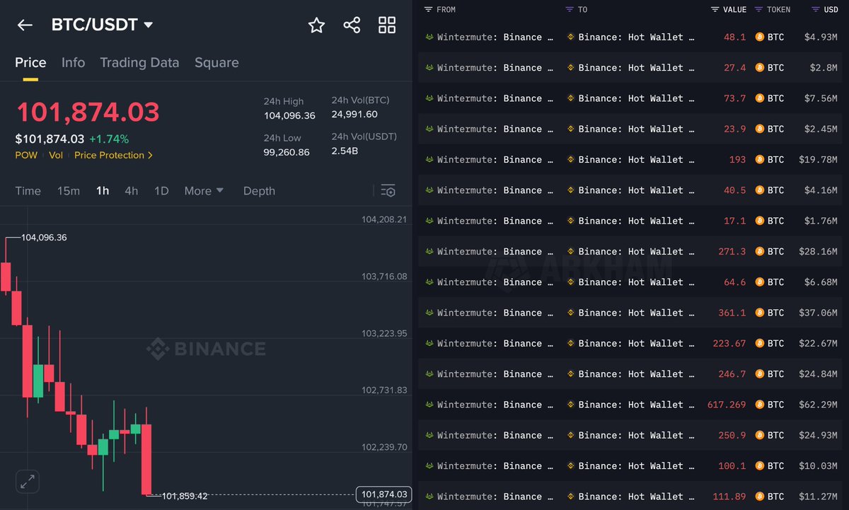Click the TO column filter icon
Screen dimensions: 849x510
570,10
